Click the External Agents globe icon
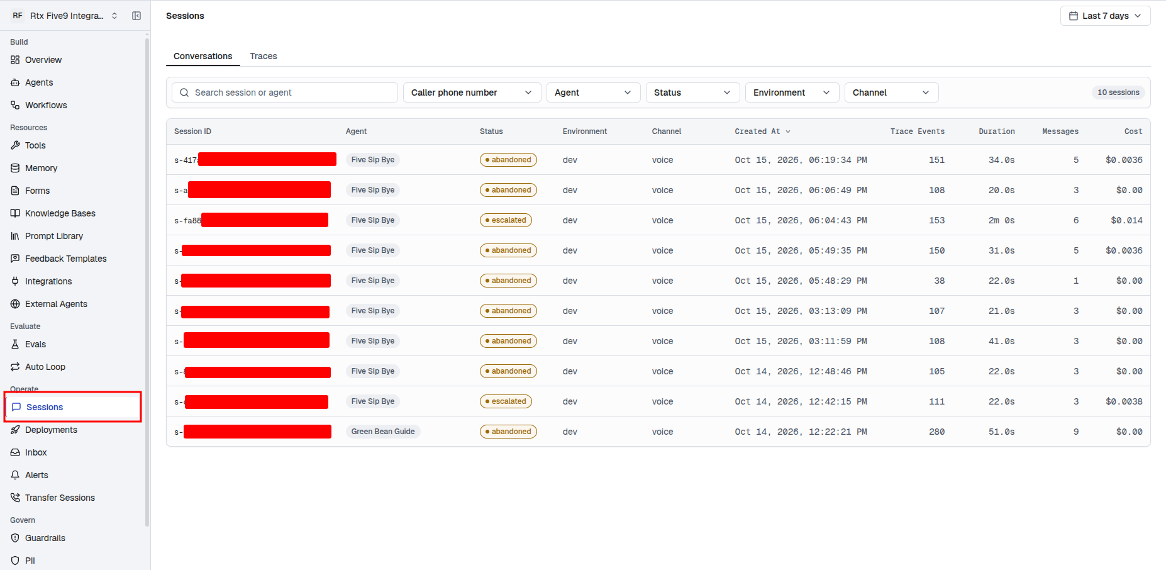Image resolution: width=1166 pixels, height=570 pixels. [x=15, y=304]
